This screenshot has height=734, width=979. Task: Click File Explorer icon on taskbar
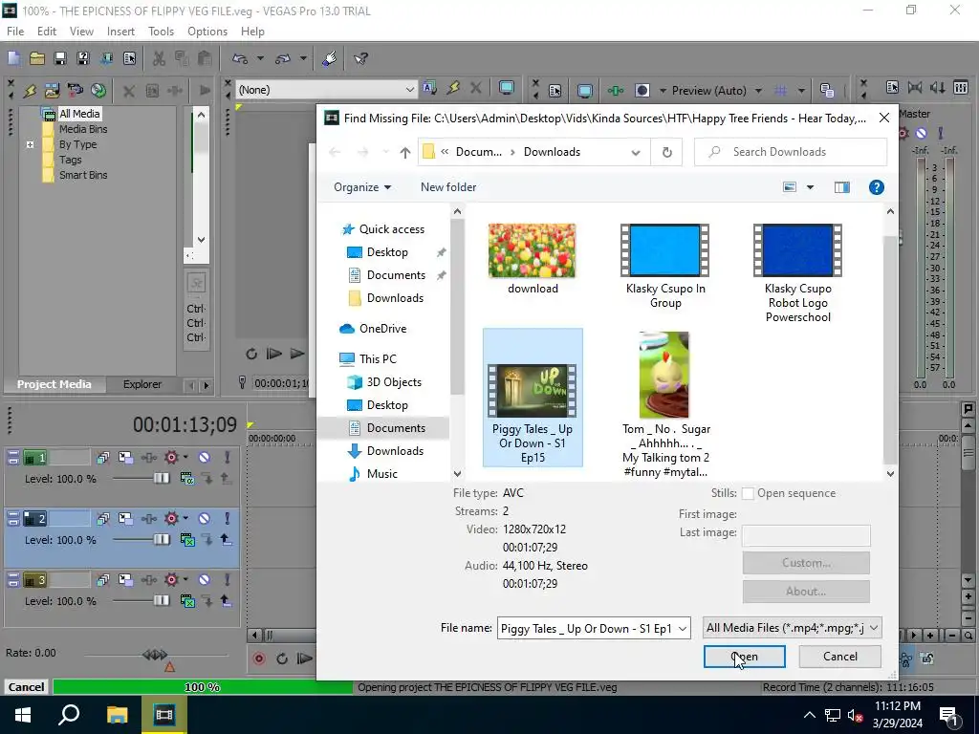click(x=117, y=714)
